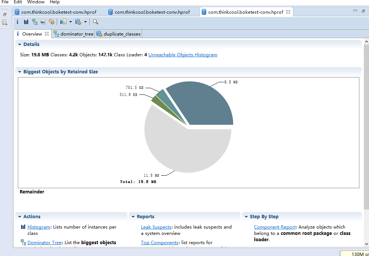Maximize the editor area

pos(363,11)
